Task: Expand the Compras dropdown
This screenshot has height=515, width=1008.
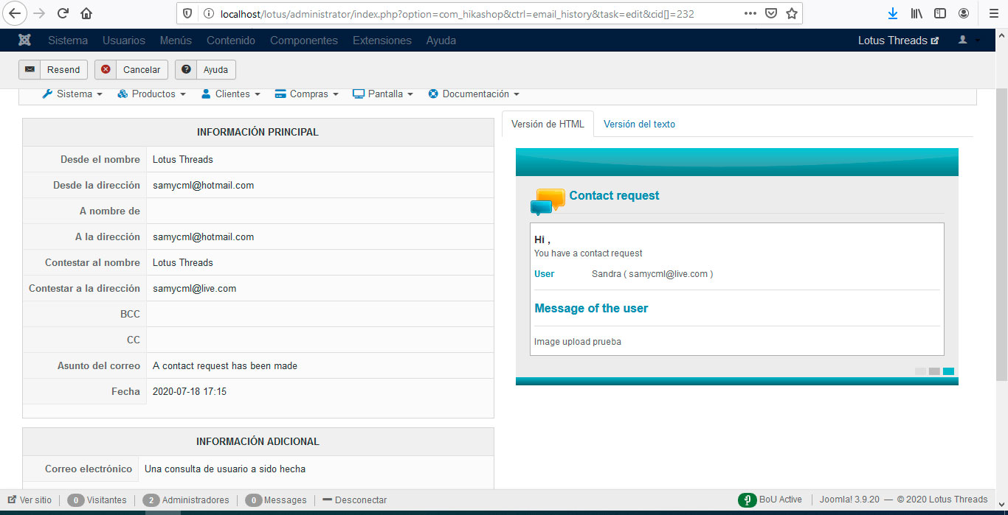Action: pyautogui.click(x=306, y=94)
